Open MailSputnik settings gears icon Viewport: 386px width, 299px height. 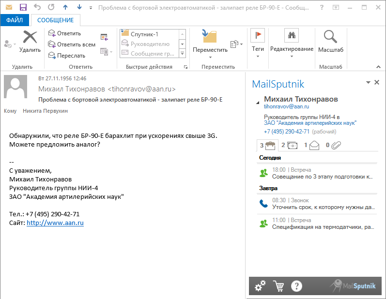coord(260,286)
